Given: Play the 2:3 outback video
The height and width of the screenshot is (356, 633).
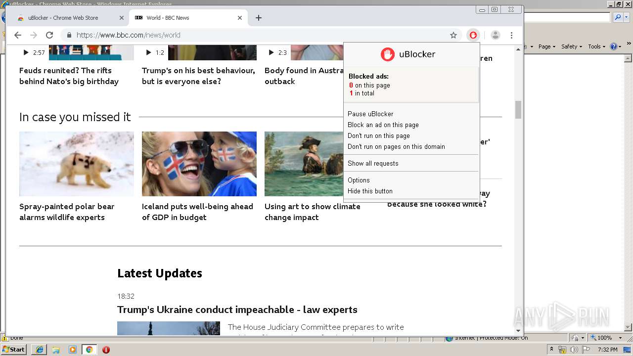Looking at the screenshot, I should [277, 52].
